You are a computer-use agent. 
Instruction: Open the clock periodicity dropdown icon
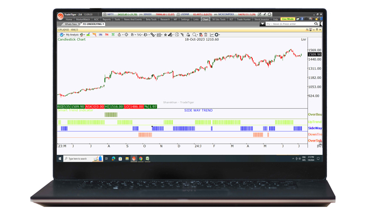[x=120, y=35]
